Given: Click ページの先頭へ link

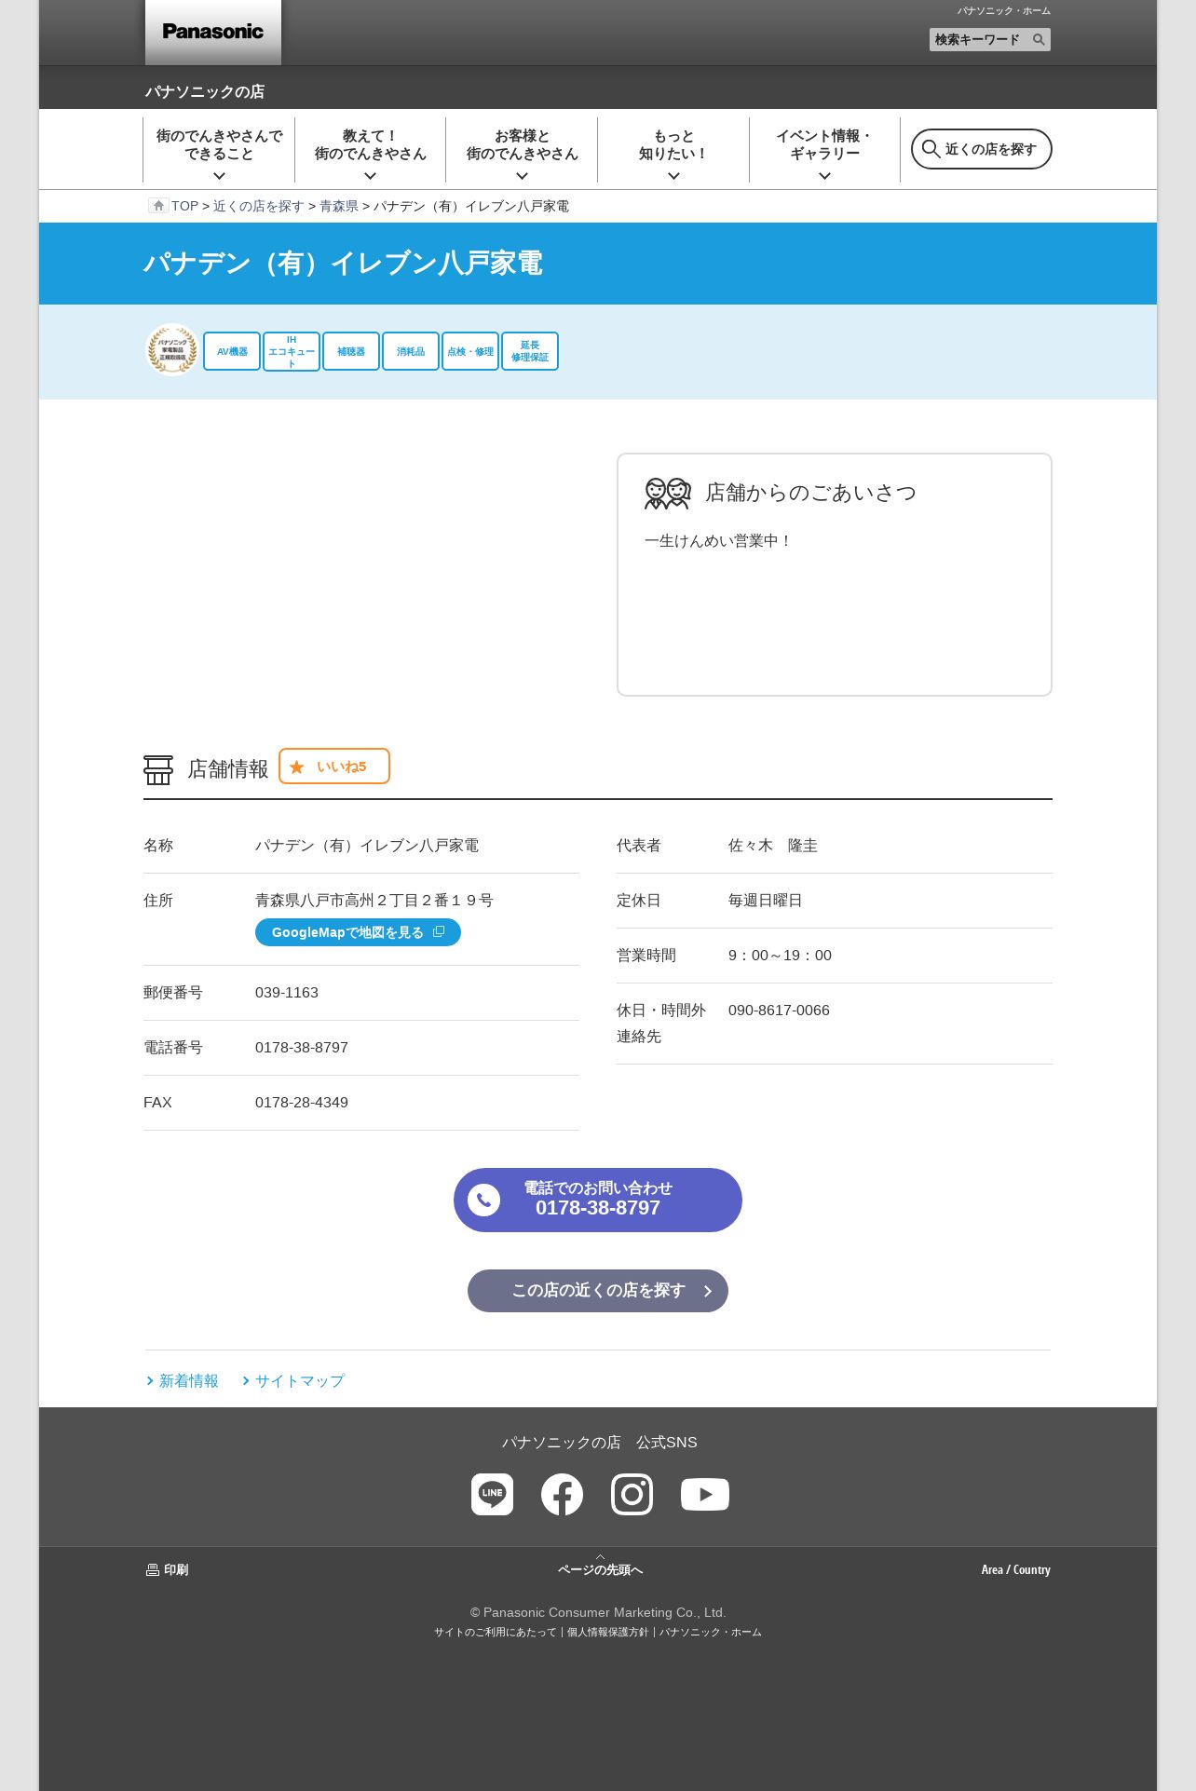Looking at the screenshot, I should point(600,1569).
